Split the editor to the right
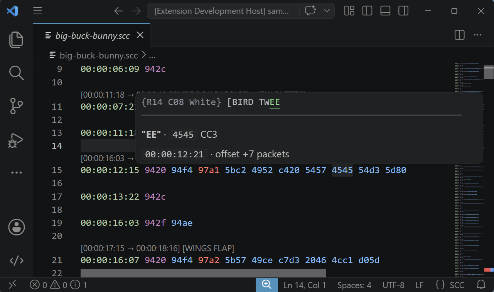Image resolution: width=494 pixels, height=292 pixels. pos(459,35)
